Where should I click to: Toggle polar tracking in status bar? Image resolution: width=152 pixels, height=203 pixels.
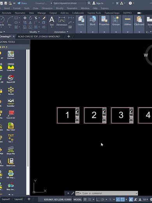tap(103, 199)
